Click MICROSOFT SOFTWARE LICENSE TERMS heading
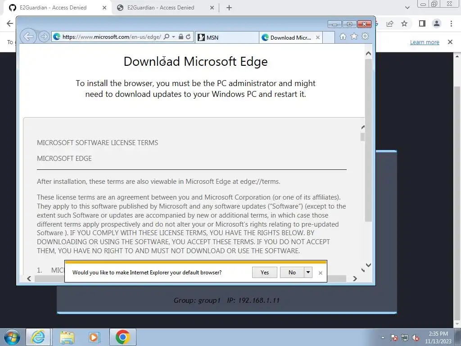The image size is (461, 346). point(97,143)
